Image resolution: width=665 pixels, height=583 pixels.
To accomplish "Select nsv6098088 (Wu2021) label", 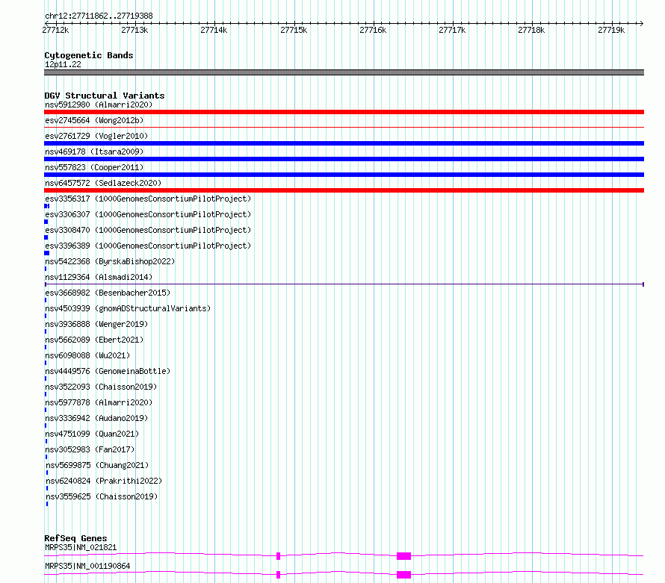I will [87, 355].
